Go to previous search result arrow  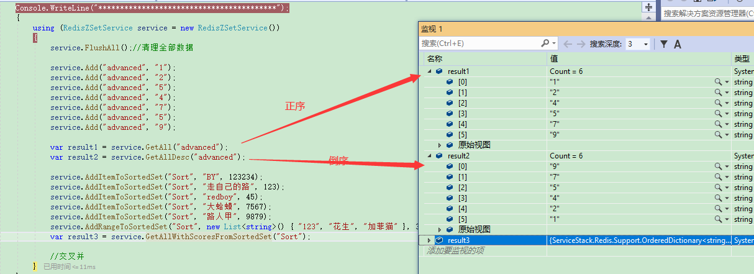point(568,44)
